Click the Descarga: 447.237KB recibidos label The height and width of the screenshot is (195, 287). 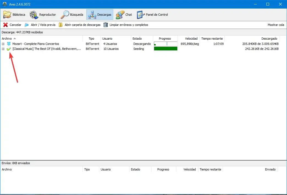22,32
